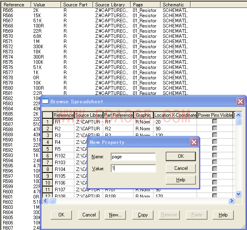The height and width of the screenshot is (230, 247).
Task: Toggle Power Pins Visible checkbox for row R3
Action: point(215,135)
